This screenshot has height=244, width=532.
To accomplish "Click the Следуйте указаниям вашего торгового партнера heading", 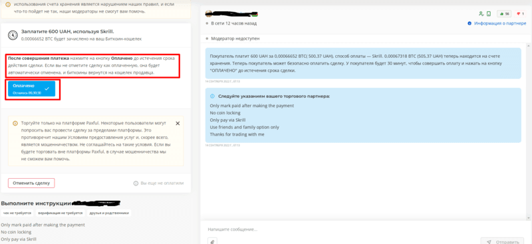I will [x=274, y=96].
